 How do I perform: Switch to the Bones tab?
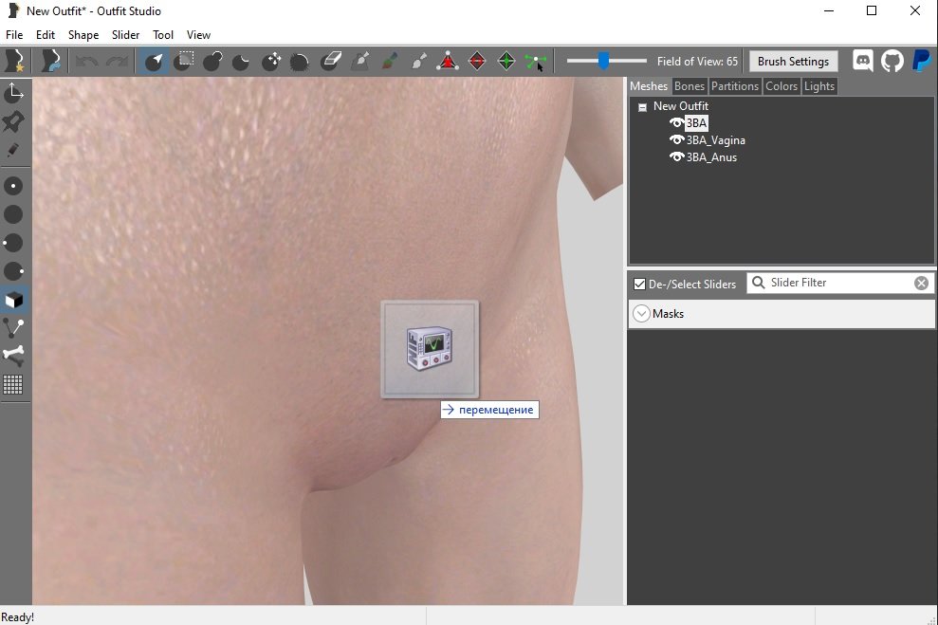click(689, 86)
